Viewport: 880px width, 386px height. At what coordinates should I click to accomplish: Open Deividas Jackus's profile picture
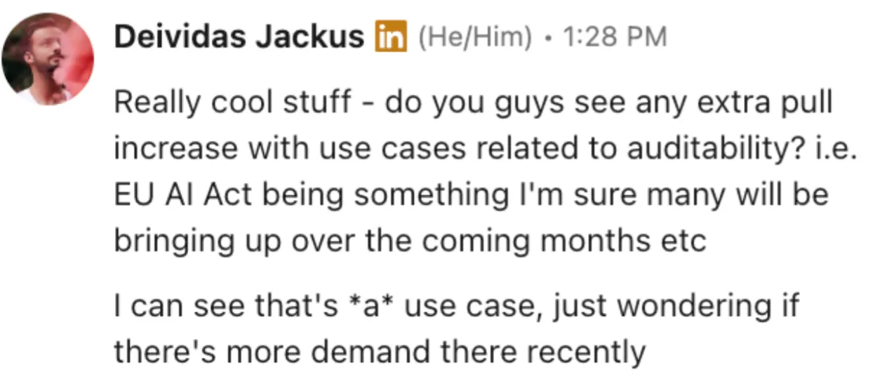[48, 60]
